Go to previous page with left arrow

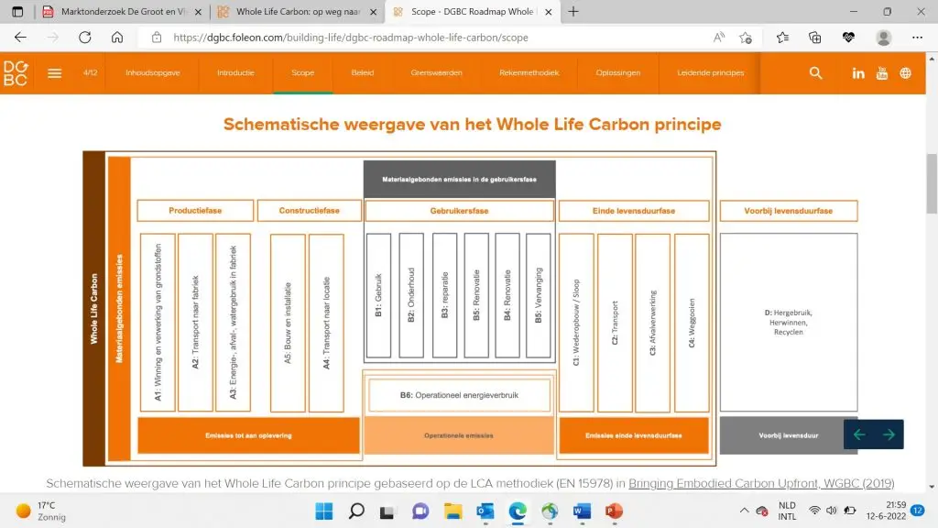[x=859, y=434]
